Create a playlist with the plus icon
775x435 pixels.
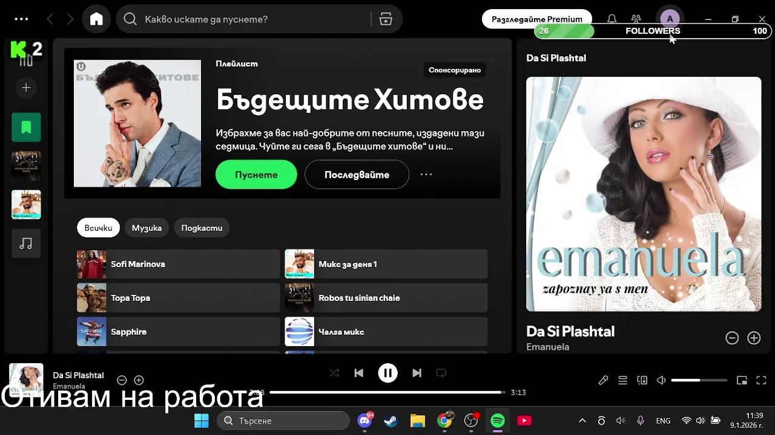pyautogui.click(x=26, y=88)
